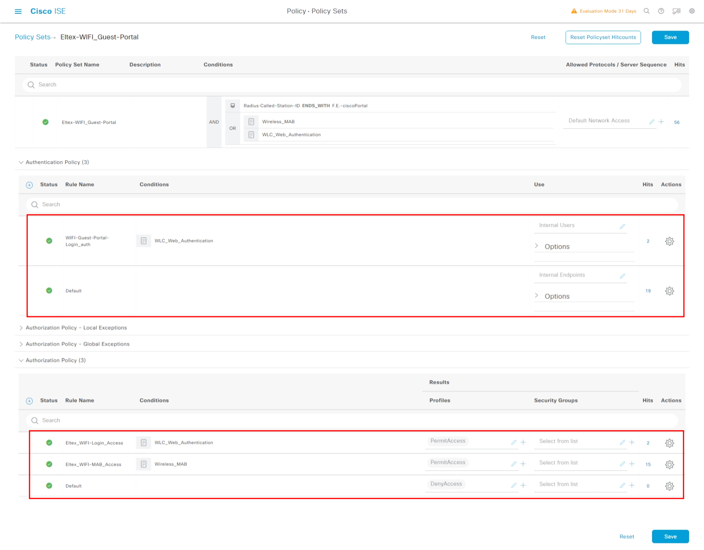The width and height of the screenshot is (704, 550).
Task: Click the bottom Reset link
Action: [x=627, y=537]
